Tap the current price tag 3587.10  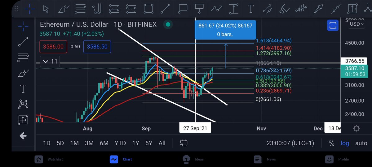[355, 71]
